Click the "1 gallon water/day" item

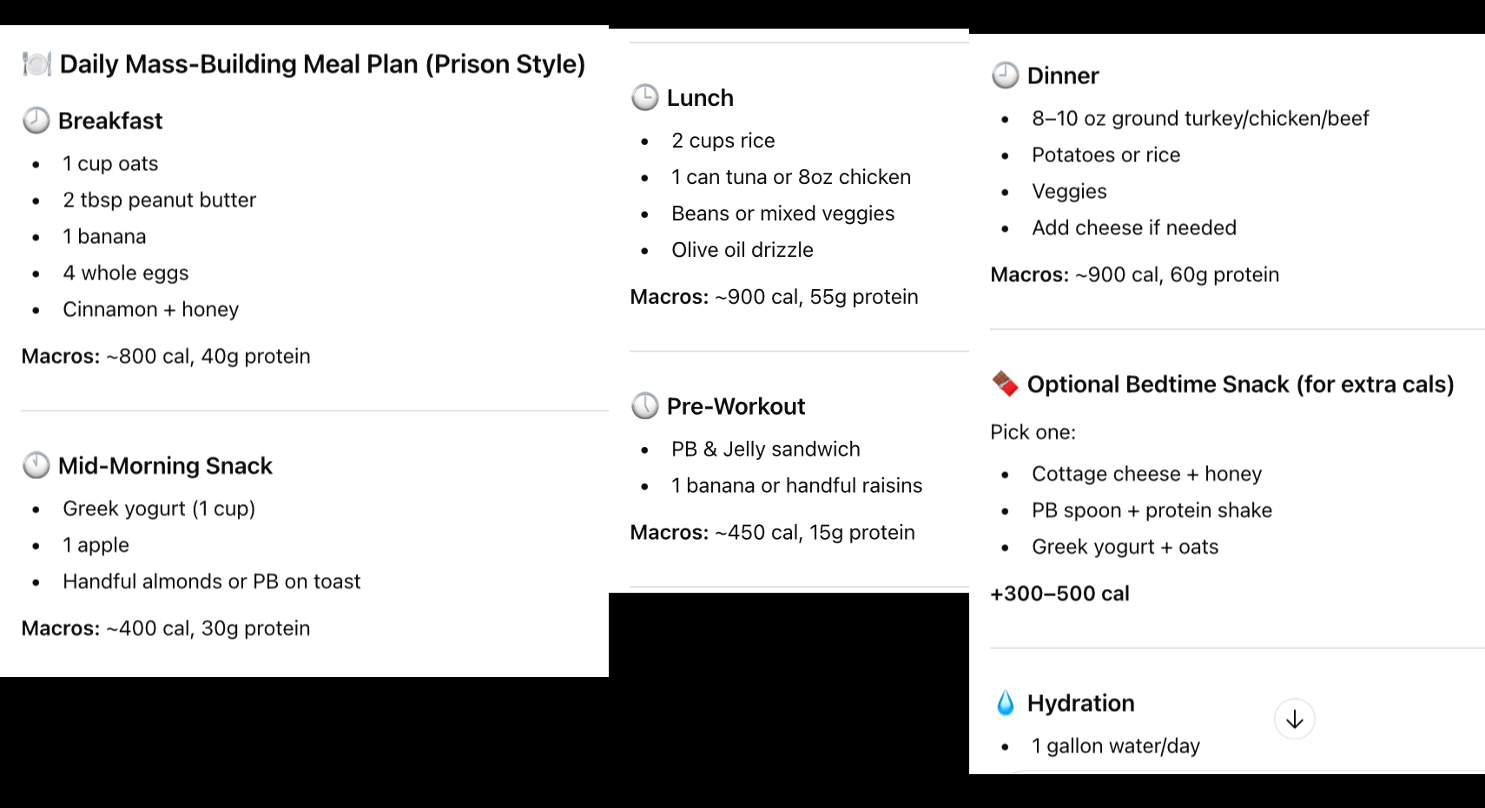click(x=1115, y=746)
